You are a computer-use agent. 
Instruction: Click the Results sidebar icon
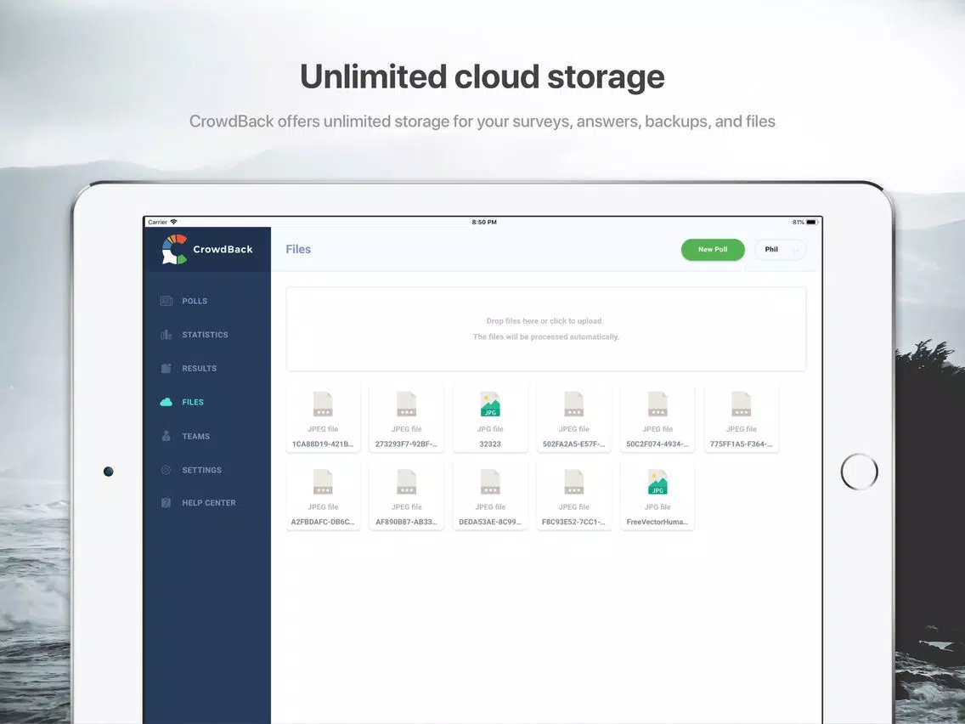tap(166, 368)
